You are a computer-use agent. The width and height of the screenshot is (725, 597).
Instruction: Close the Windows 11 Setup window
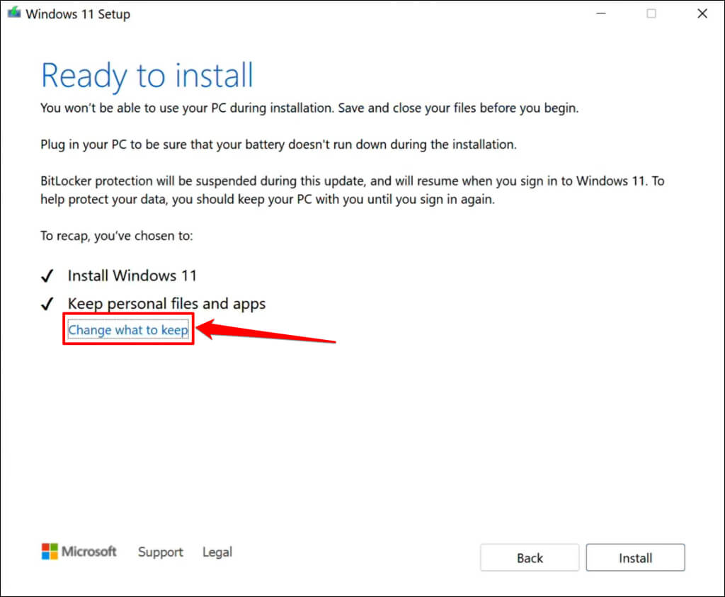coord(702,14)
